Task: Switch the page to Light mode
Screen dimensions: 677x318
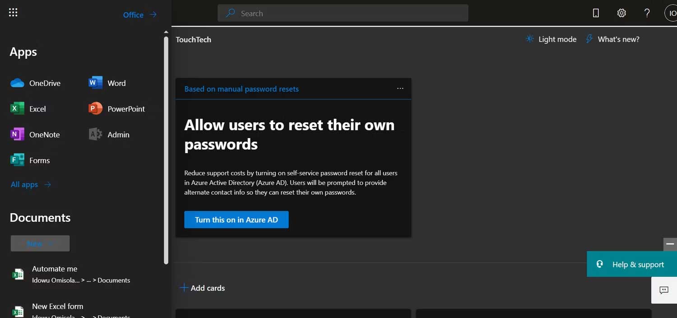Action: (551, 39)
